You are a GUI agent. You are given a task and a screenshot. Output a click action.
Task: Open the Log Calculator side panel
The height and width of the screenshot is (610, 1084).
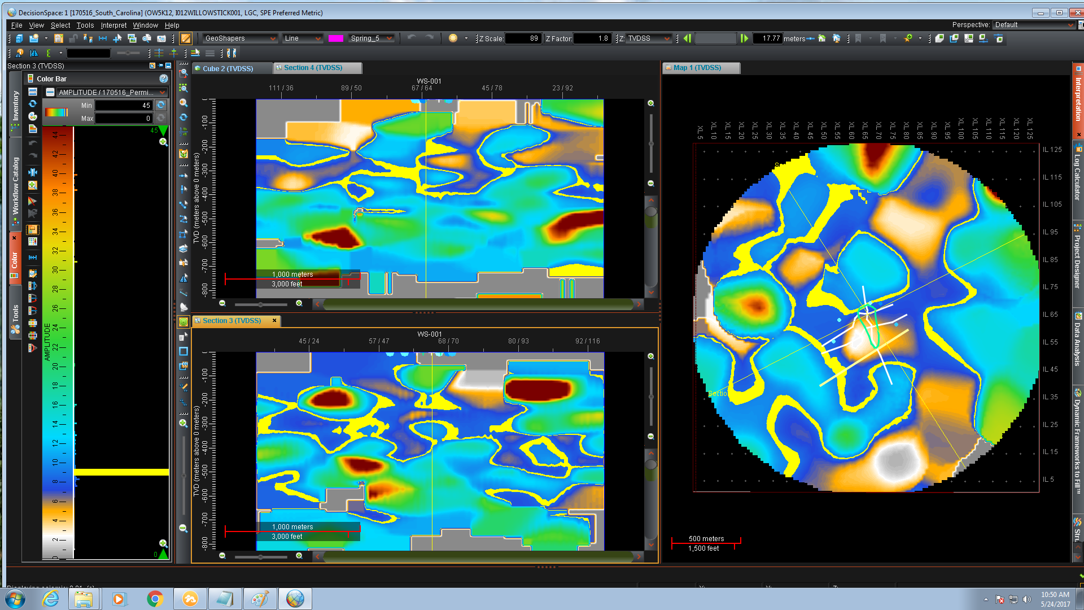[x=1078, y=179]
